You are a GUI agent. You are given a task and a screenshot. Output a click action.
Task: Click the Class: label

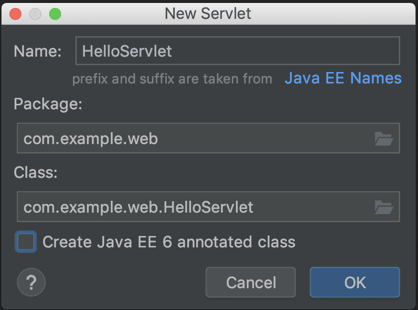pos(35,172)
